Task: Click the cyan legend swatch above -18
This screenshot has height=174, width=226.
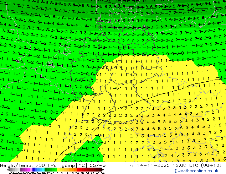Action: click(x=43, y=169)
